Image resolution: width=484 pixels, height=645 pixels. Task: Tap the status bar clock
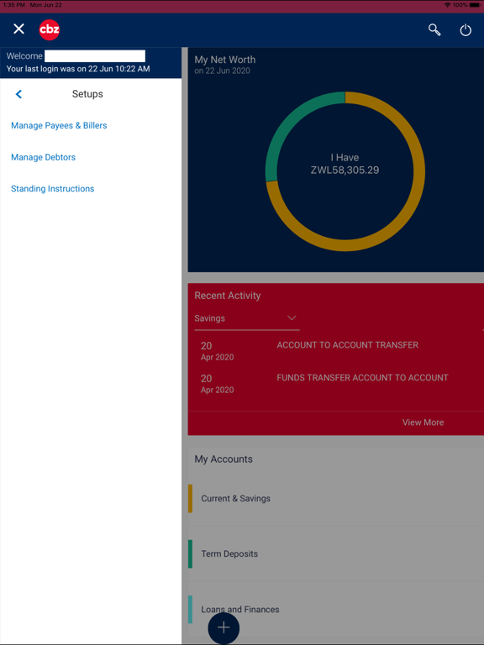[14, 5]
